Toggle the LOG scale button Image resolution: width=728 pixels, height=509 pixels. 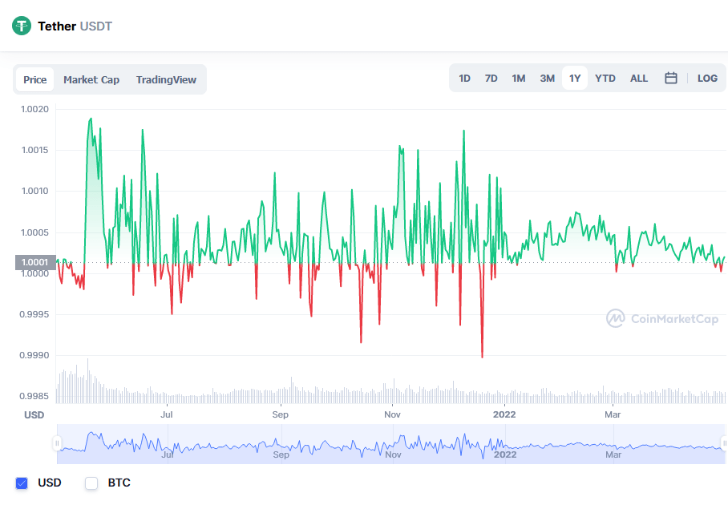(707, 79)
